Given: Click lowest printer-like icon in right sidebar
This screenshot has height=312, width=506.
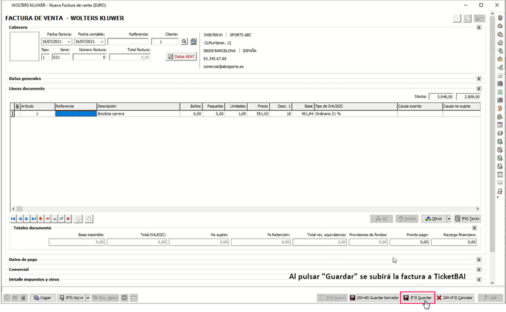Looking at the screenshot, I should click(500, 191).
